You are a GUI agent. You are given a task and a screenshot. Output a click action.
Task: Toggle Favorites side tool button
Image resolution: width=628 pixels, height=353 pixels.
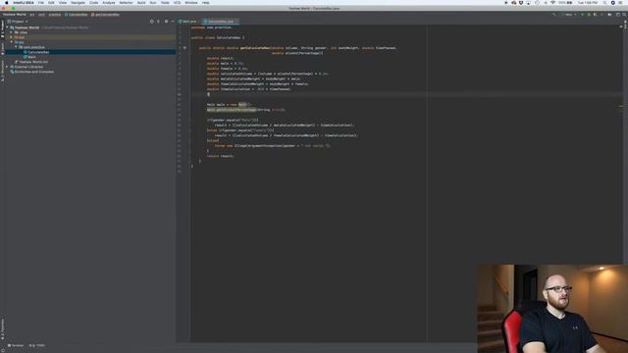pos(2,329)
